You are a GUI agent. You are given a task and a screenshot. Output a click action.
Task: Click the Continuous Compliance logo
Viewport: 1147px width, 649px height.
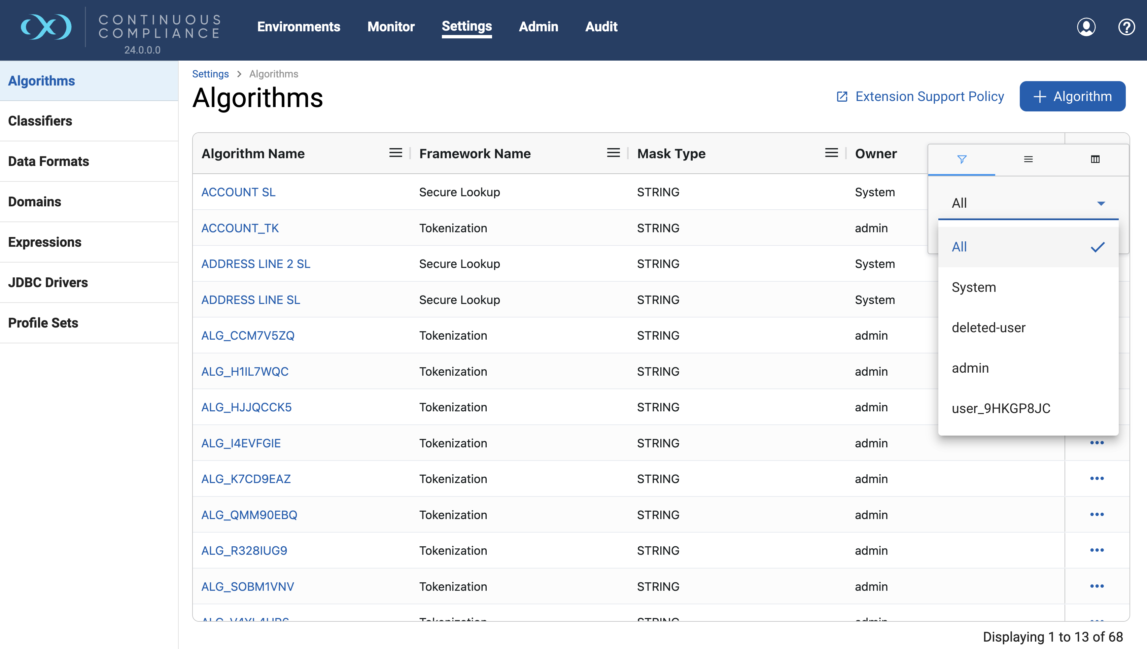point(46,27)
